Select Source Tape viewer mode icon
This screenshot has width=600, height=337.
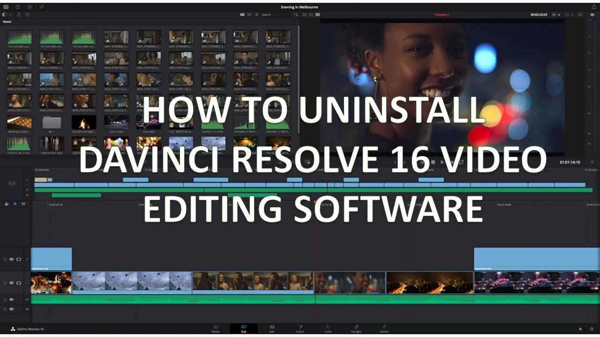pyautogui.click(x=311, y=15)
